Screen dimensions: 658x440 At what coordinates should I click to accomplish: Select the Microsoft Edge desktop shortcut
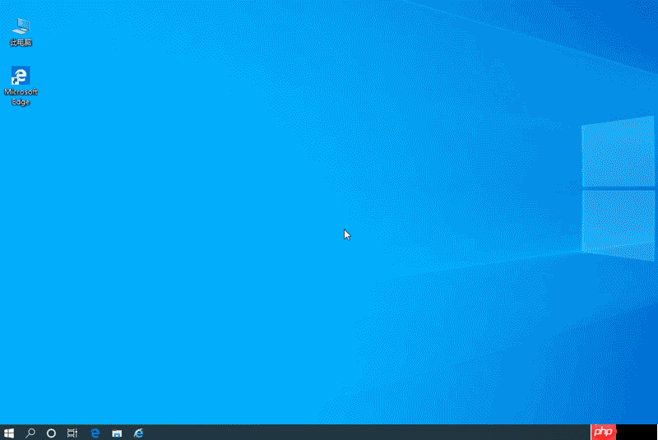[21, 86]
